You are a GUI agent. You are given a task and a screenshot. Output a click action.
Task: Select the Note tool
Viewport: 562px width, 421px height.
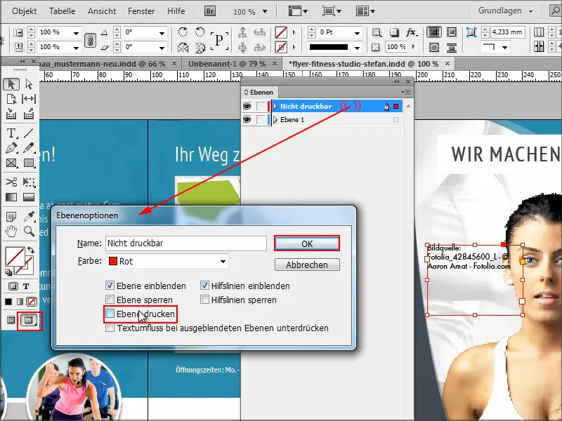(x=11, y=217)
